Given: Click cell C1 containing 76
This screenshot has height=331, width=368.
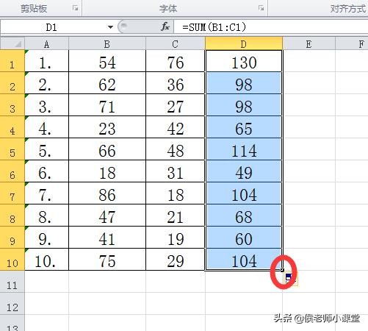Looking at the screenshot, I should point(176,61).
